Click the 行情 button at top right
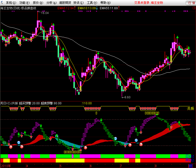 click(x=190, y=3)
